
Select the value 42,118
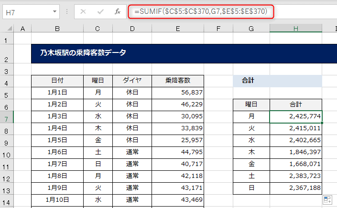point(178,177)
